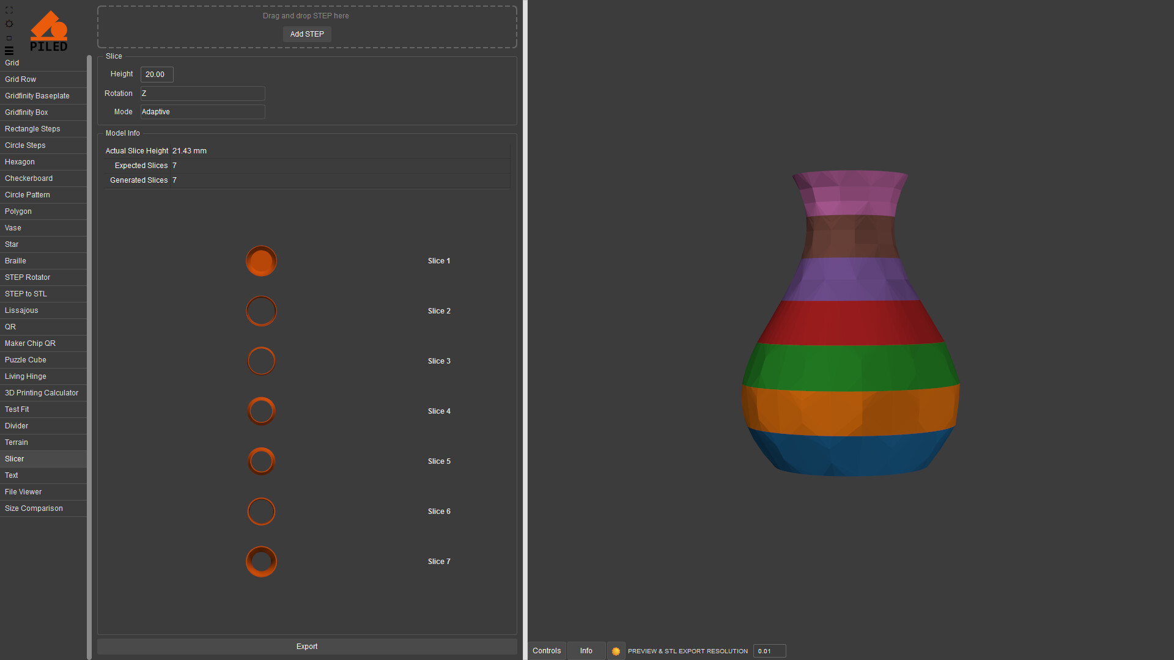
Task: Click the slice Height input field
Action: [x=157, y=75]
